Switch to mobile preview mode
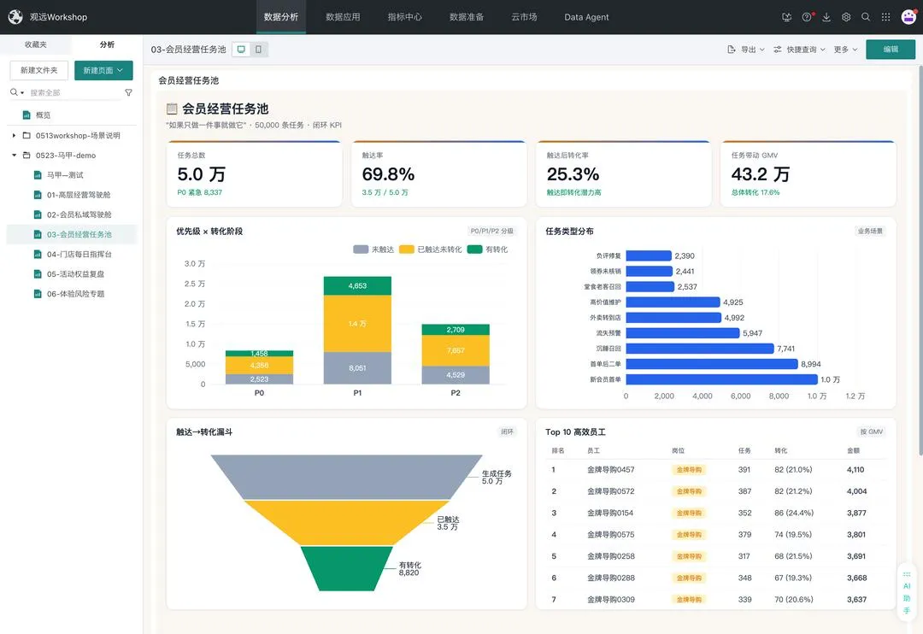Viewport: 923px width, 634px height. [x=258, y=50]
